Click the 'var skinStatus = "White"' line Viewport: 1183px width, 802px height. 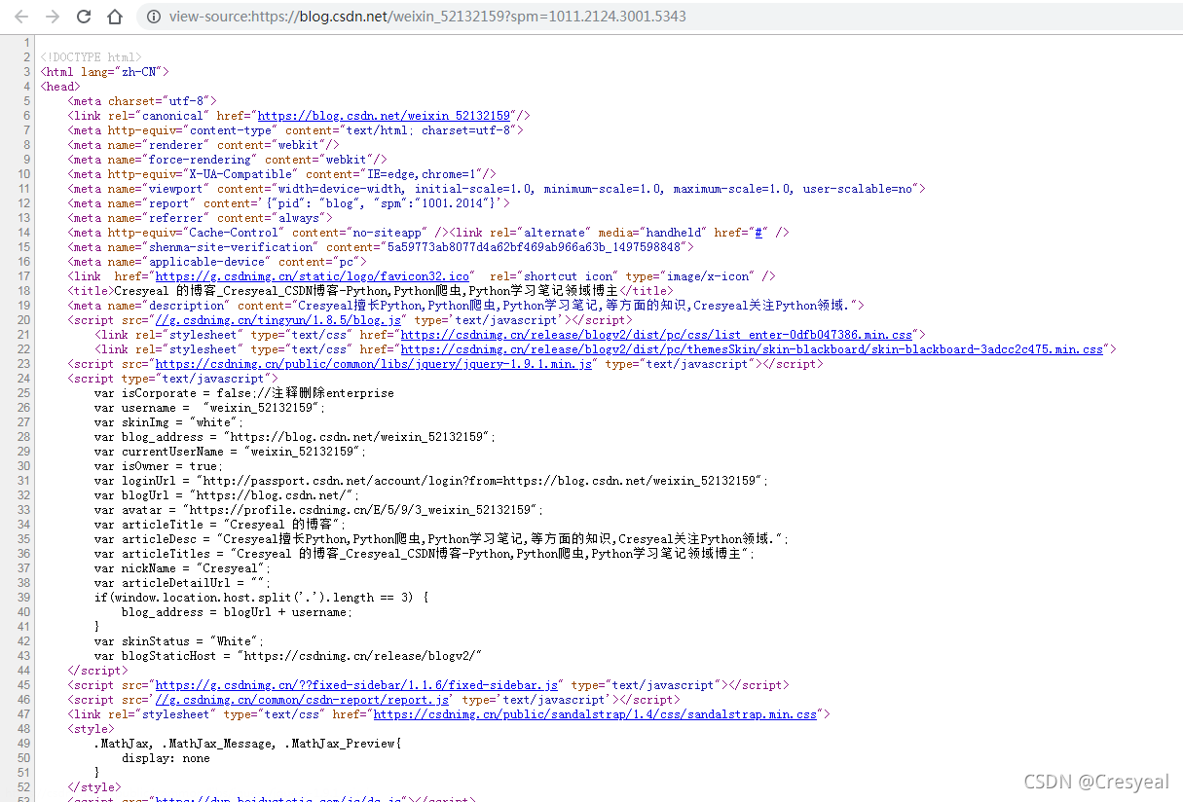click(x=180, y=641)
